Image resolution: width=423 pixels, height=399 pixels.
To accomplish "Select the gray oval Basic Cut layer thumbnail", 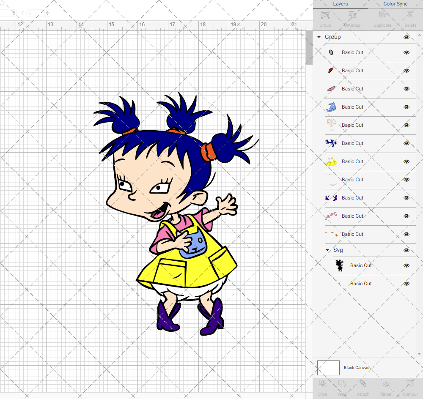I will (331, 52).
